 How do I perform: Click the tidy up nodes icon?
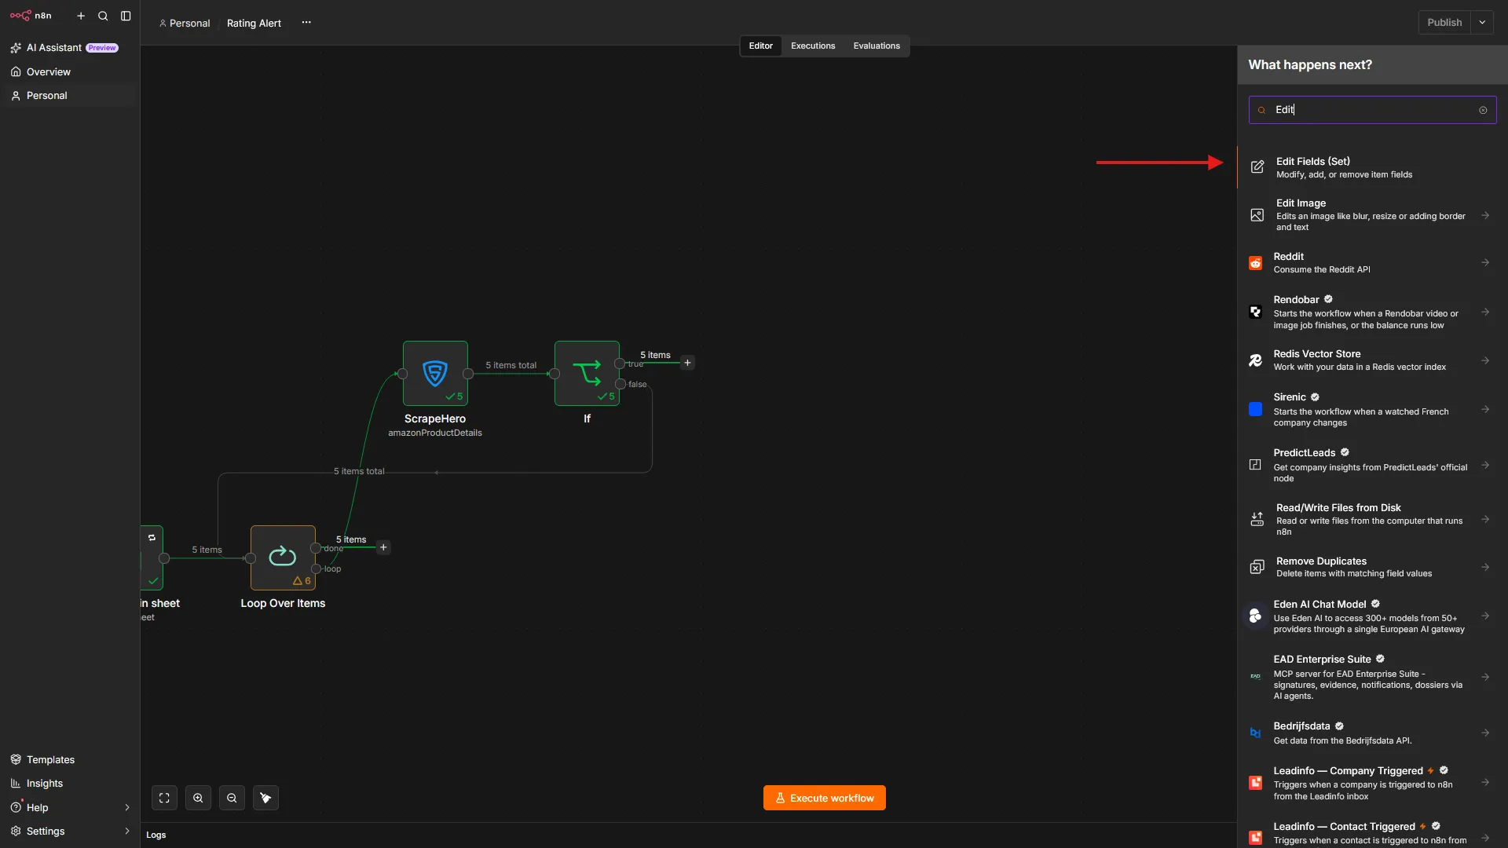click(x=265, y=798)
